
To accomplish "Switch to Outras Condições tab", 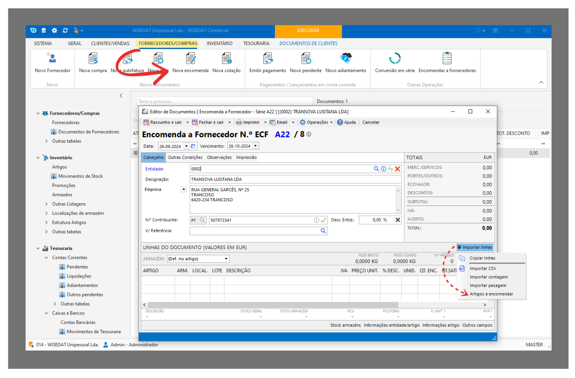I will 185,158.
